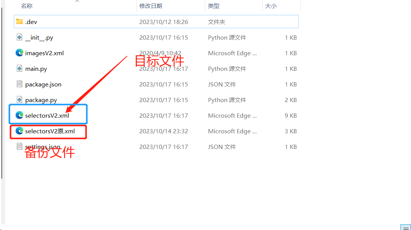Viewport: 411px width, 230px height.
Task: Select the selectorsV2原.xml backup file name
Action: click(x=50, y=131)
